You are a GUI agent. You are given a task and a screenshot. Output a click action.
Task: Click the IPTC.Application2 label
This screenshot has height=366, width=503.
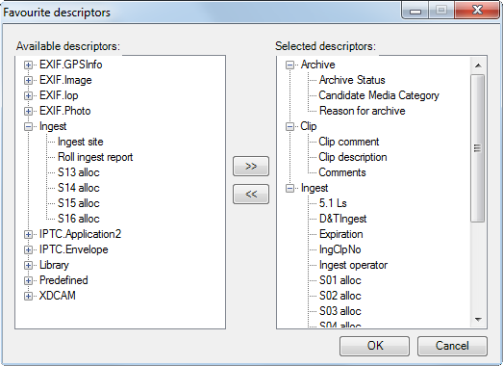point(80,234)
